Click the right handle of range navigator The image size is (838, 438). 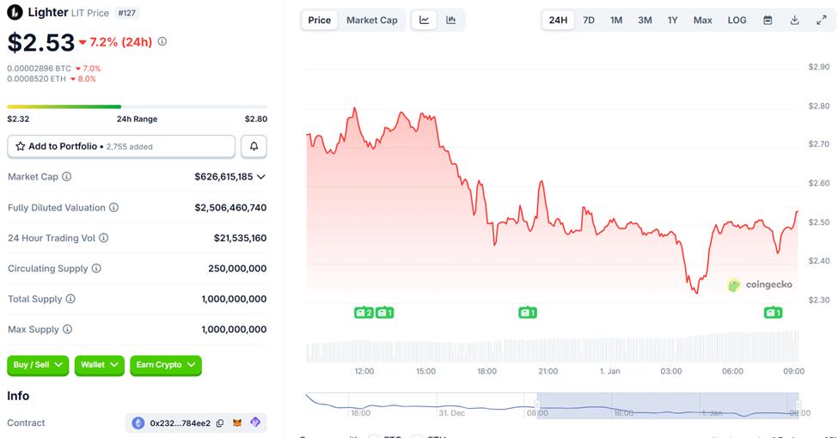coord(799,405)
